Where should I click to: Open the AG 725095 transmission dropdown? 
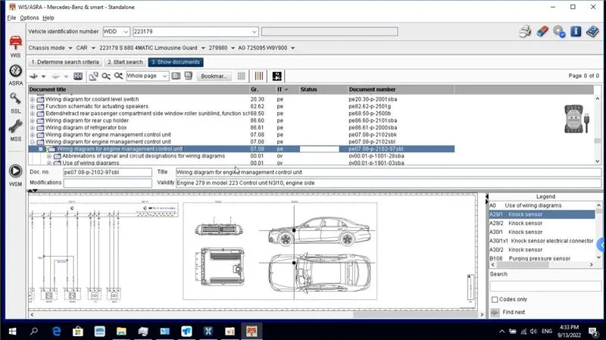(292, 48)
